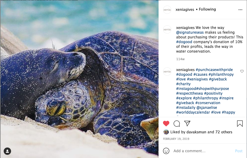Screen dimensions: 247x158
Task: Open xeniagives profile picture in header
Action: pos(167,10)
